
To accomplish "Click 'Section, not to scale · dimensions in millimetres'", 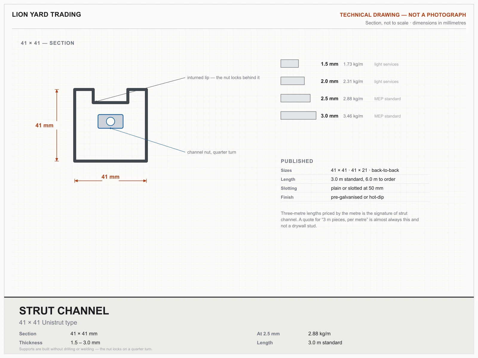I will [x=416, y=23].
